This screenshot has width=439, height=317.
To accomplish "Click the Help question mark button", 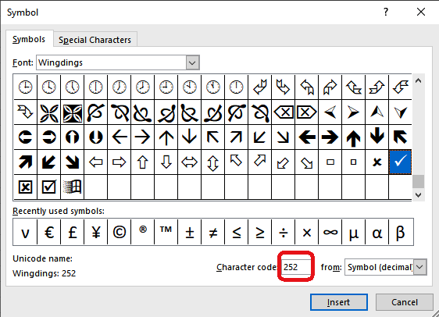I will coord(386,12).
